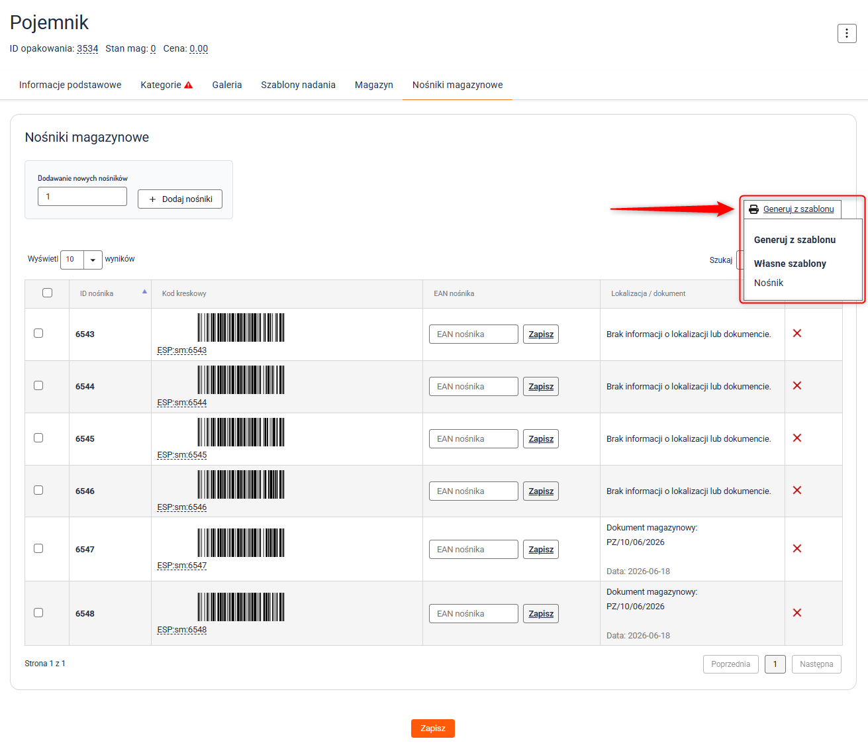Delete carrier 6546 with red X
The image size is (868, 751).
pos(797,490)
